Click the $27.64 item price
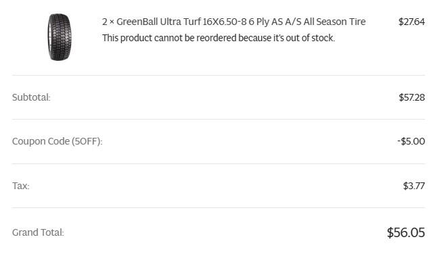 point(411,22)
